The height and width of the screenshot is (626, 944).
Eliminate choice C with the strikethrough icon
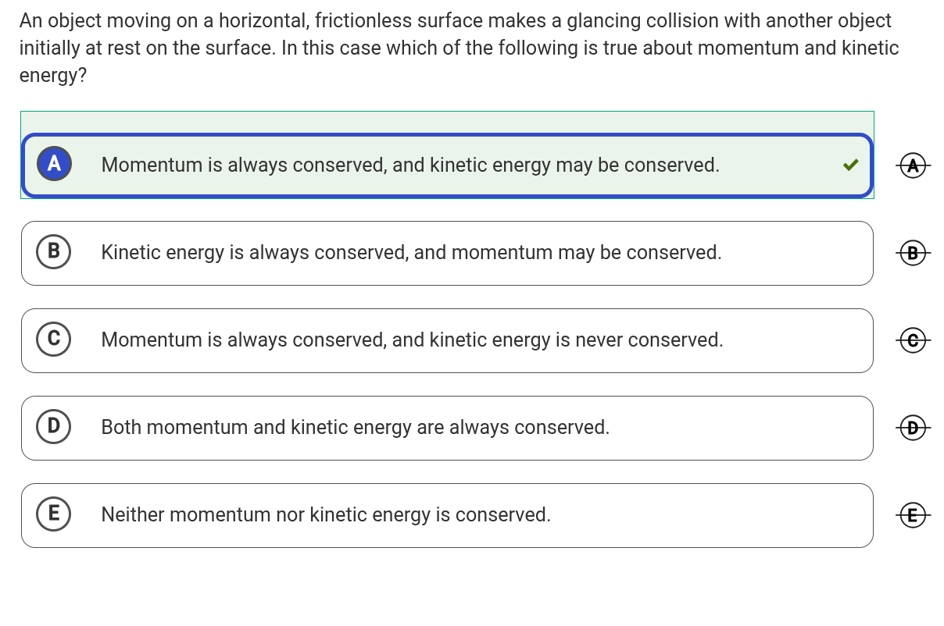[914, 340]
